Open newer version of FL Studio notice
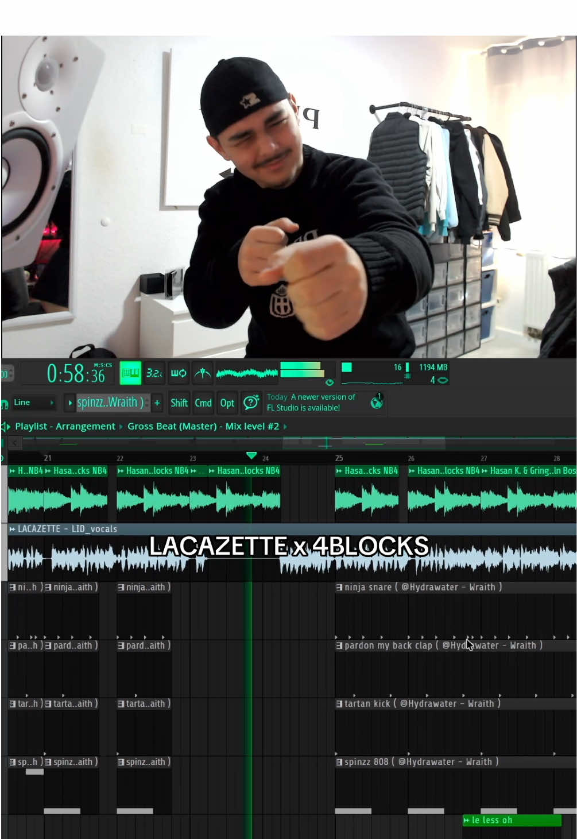577x839 pixels. [311, 403]
